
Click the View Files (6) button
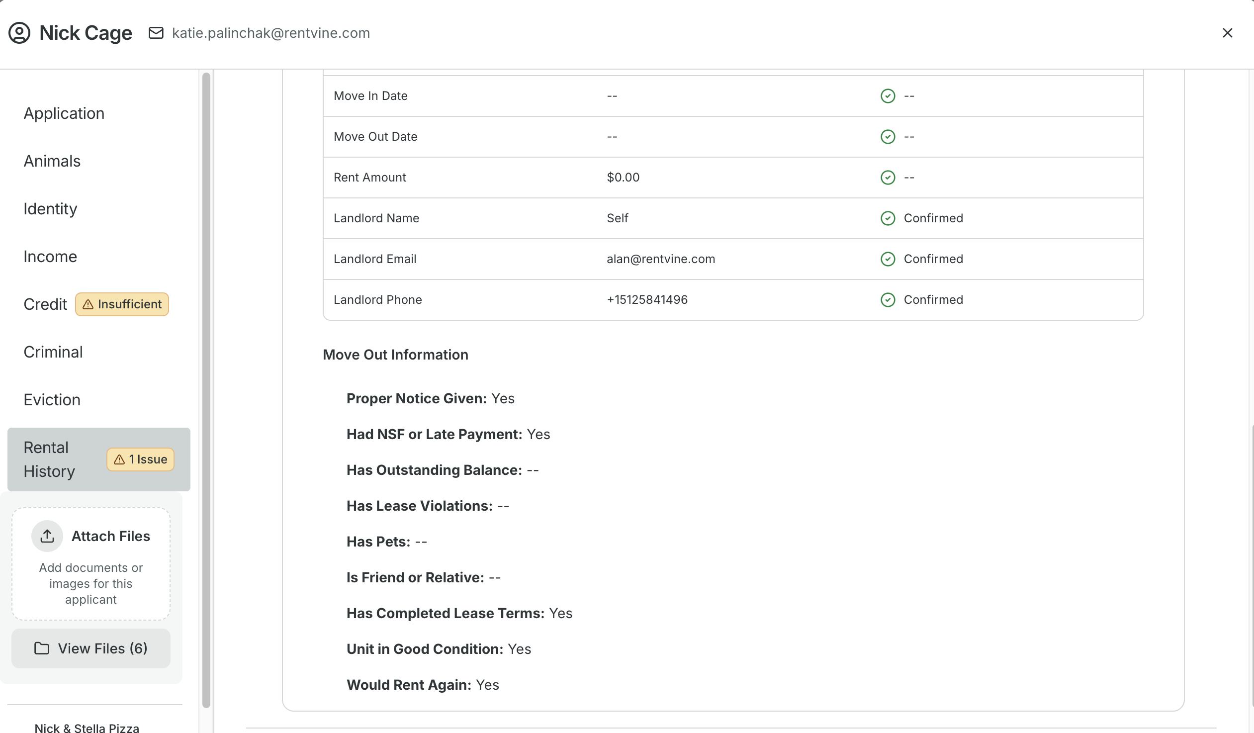(x=91, y=648)
